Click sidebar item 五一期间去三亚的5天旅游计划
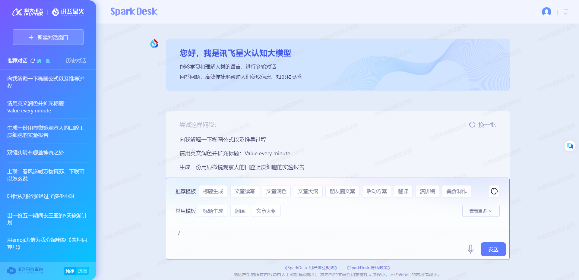579x280 pixels. click(x=48, y=219)
